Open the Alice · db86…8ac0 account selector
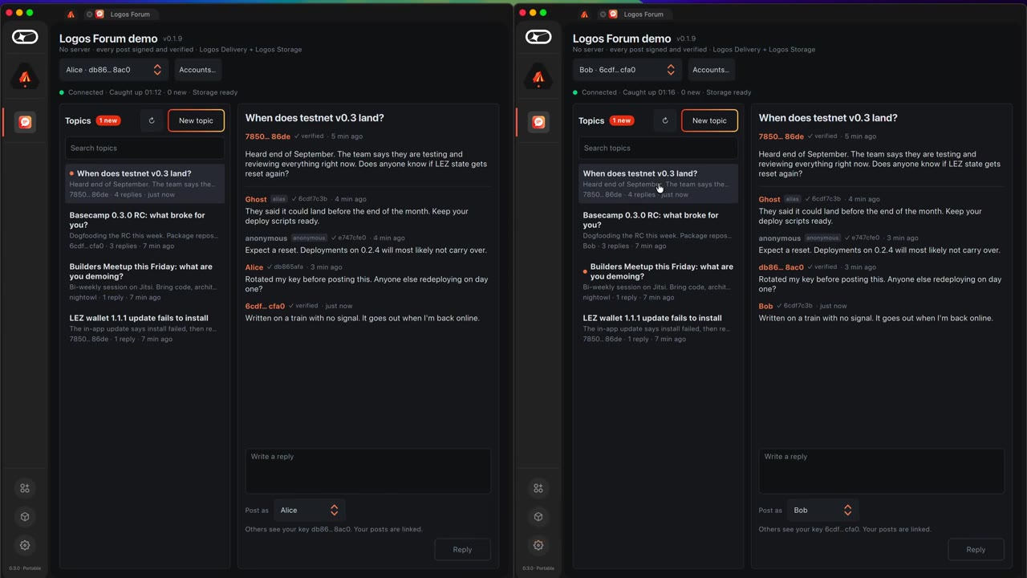This screenshot has width=1027, height=578. click(x=114, y=70)
